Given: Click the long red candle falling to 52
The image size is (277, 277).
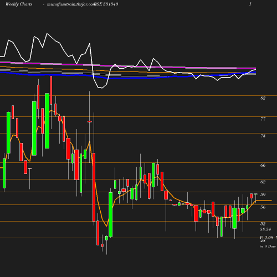Looking at the screenshot, I should pyautogui.click(x=94, y=187).
